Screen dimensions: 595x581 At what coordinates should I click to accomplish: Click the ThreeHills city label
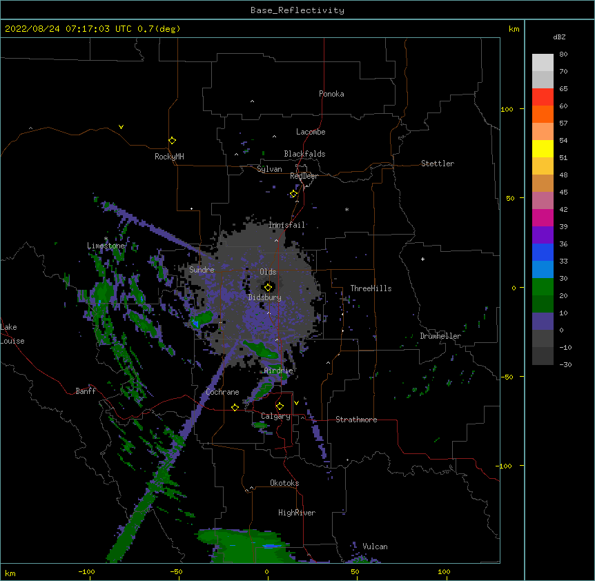pos(371,288)
